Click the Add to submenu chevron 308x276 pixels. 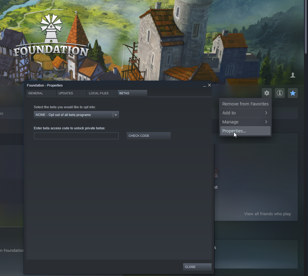[266, 113]
